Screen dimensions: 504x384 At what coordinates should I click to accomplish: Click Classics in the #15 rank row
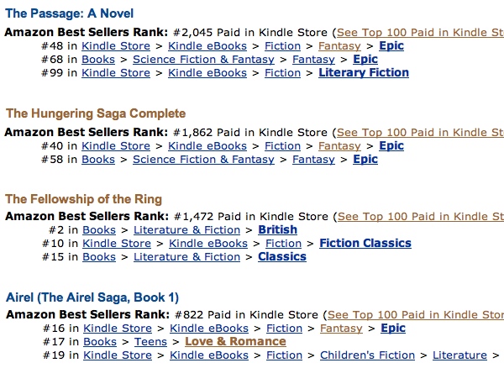(x=281, y=256)
